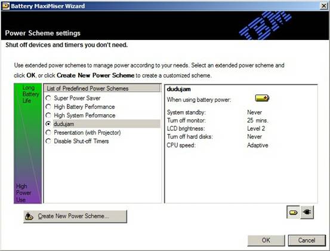
Task: Click icon on Create New Power Scheme button
Action: point(29,216)
